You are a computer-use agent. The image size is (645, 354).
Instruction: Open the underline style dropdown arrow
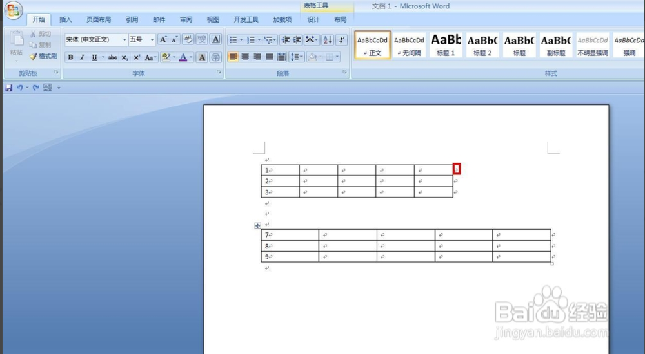click(103, 57)
